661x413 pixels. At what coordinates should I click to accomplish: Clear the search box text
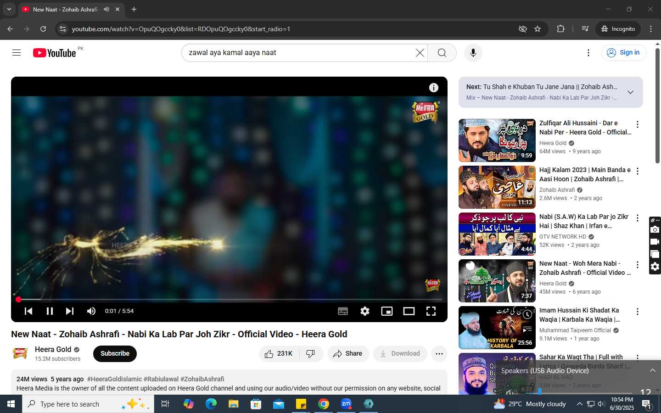(420, 53)
